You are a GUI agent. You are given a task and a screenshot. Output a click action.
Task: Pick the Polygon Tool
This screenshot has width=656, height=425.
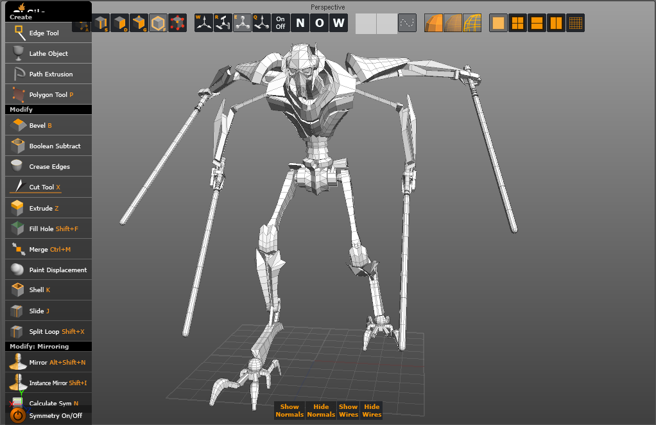(x=48, y=94)
